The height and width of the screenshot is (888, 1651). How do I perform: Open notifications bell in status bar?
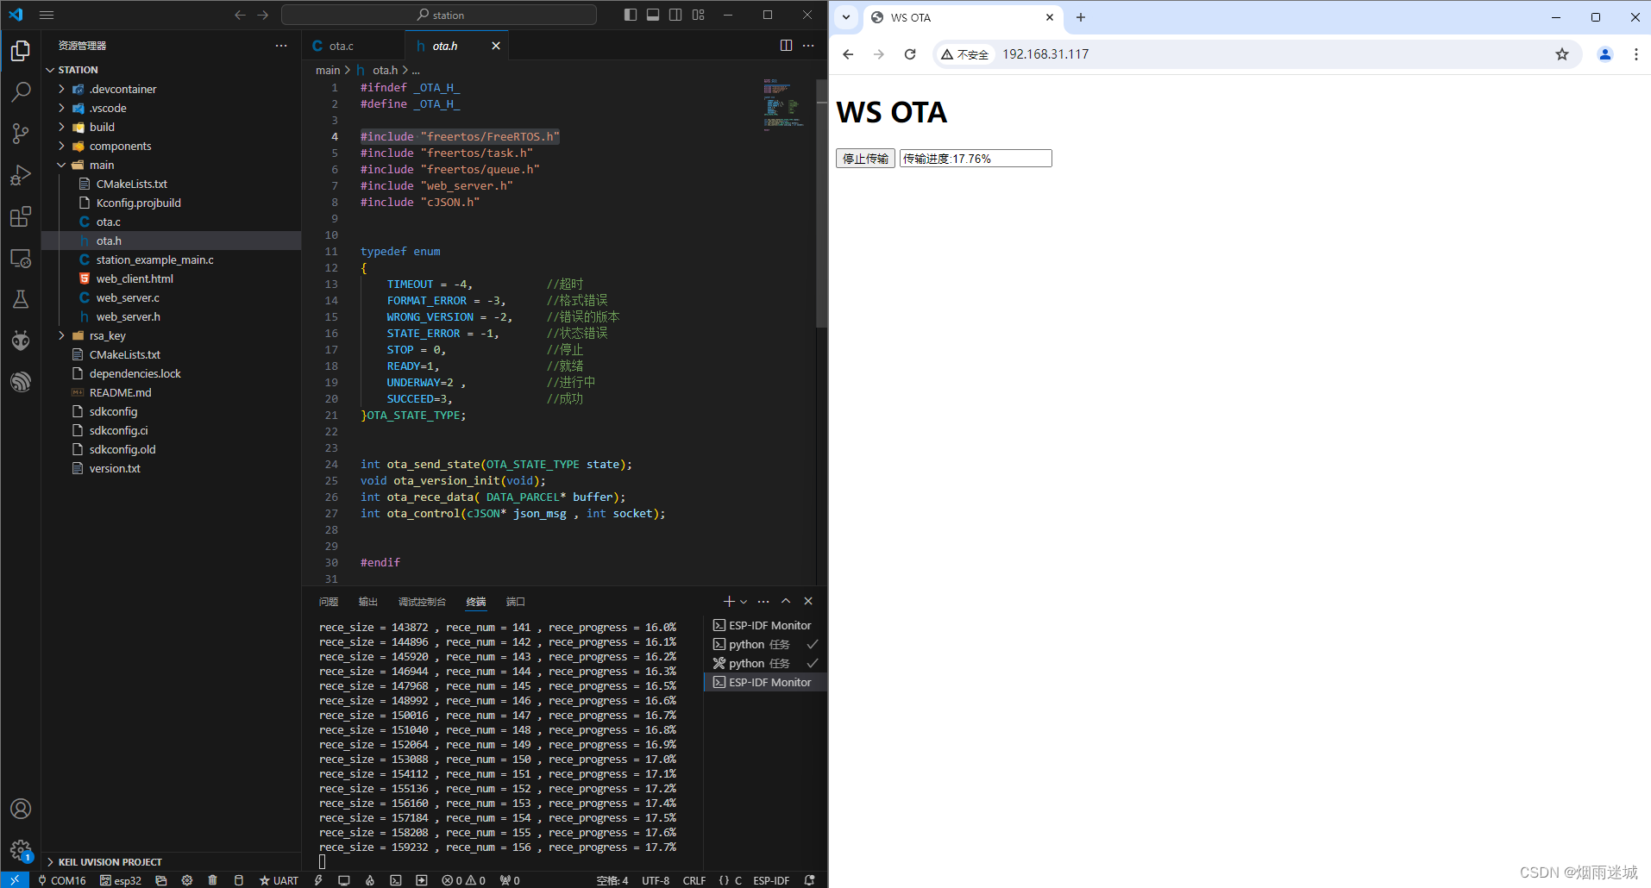point(809,880)
